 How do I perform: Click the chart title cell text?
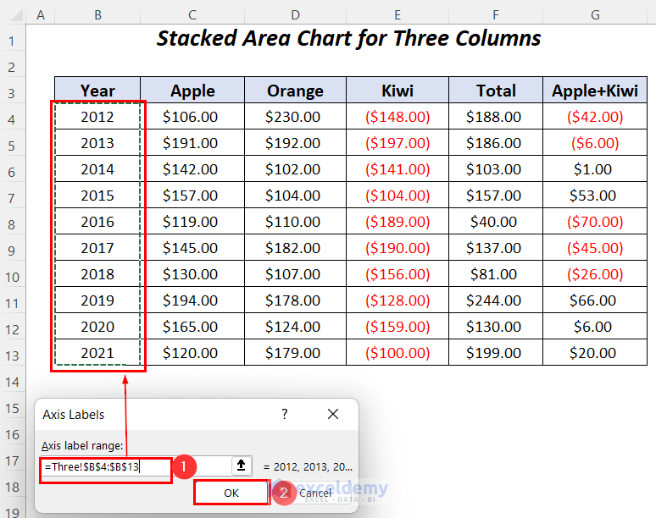coord(348,39)
